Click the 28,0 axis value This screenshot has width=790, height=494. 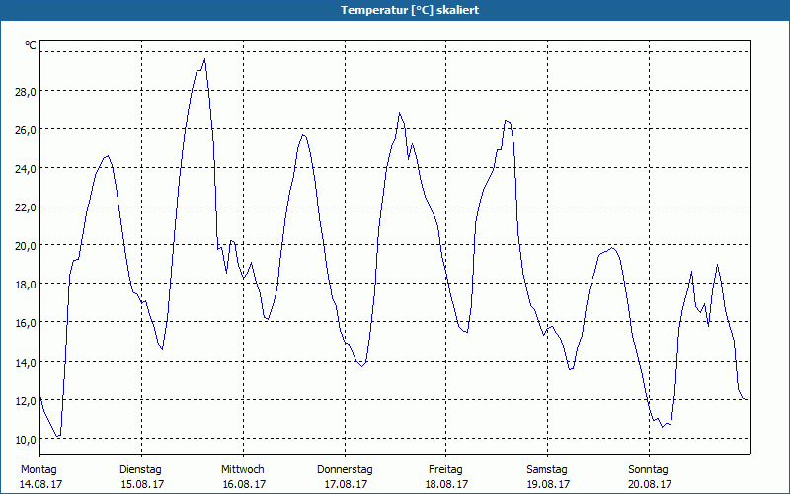pos(26,91)
